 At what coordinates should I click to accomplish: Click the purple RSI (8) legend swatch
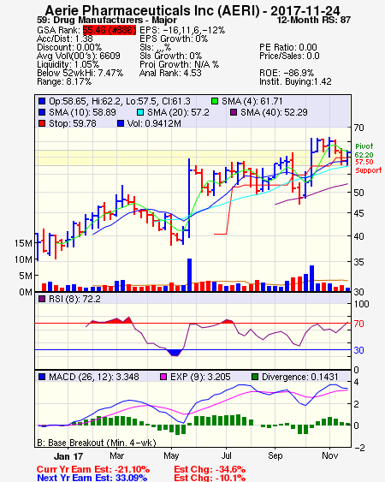42,299
